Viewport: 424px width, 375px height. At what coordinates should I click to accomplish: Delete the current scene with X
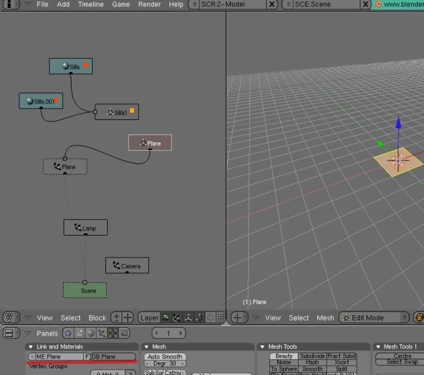(365, 4)
